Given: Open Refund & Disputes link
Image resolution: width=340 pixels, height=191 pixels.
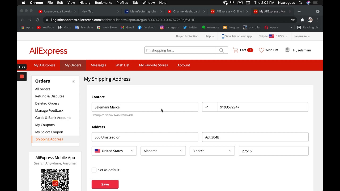Looking at the screenshot, I should pos(50,96).
